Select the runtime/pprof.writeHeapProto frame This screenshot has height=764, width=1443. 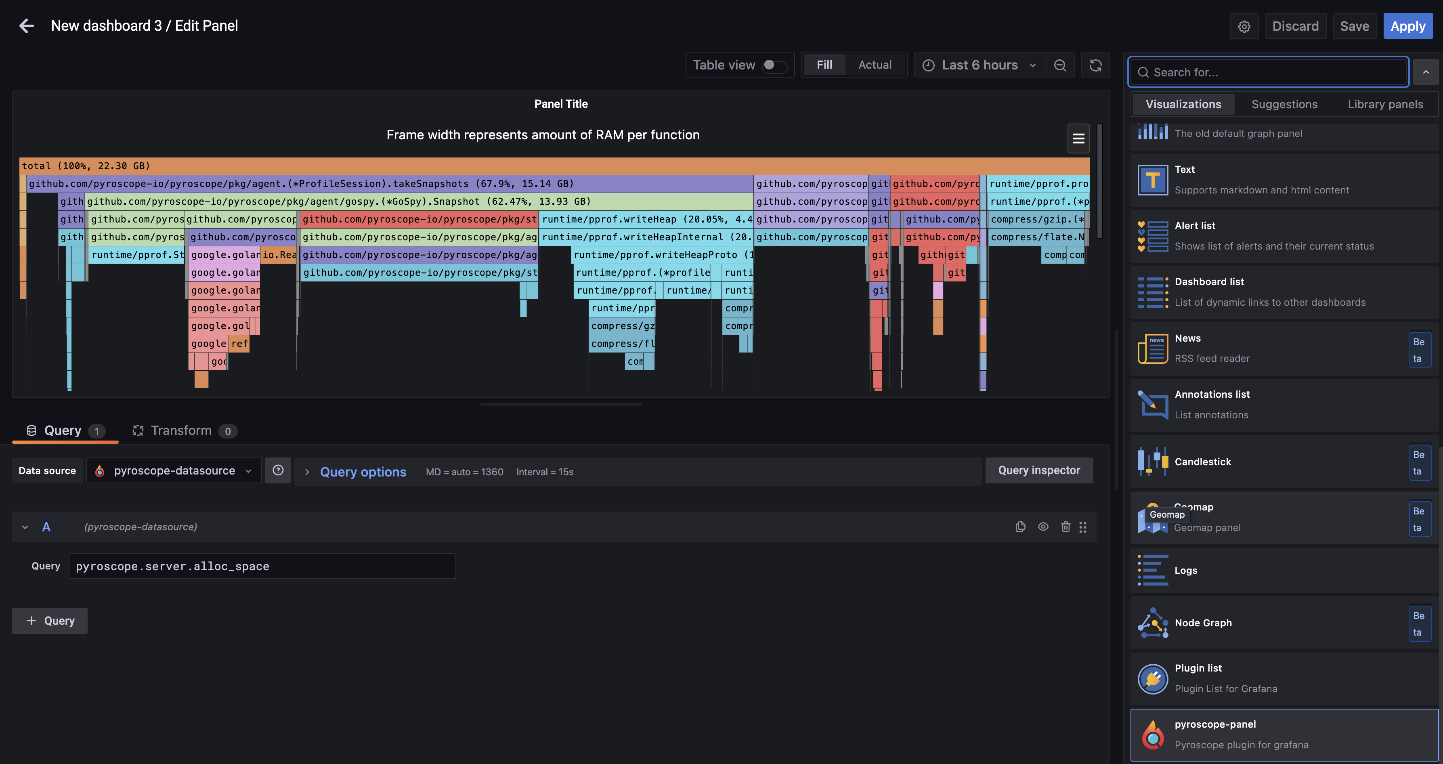[x=663, y=255]
